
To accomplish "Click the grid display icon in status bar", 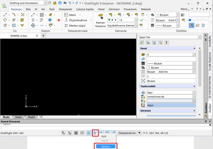I will click(76, 133).
